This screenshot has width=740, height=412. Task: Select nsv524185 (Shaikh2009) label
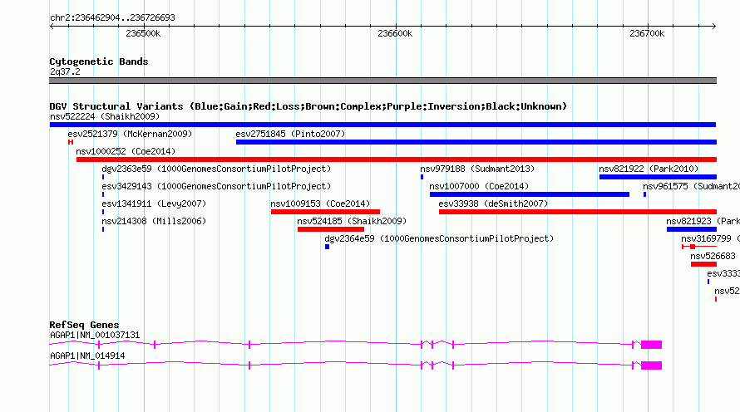click(x=352, y=221)
